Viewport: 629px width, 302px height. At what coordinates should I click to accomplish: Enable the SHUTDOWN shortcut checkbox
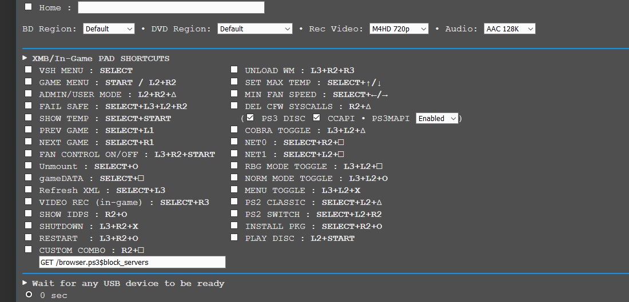click(28, 226)
